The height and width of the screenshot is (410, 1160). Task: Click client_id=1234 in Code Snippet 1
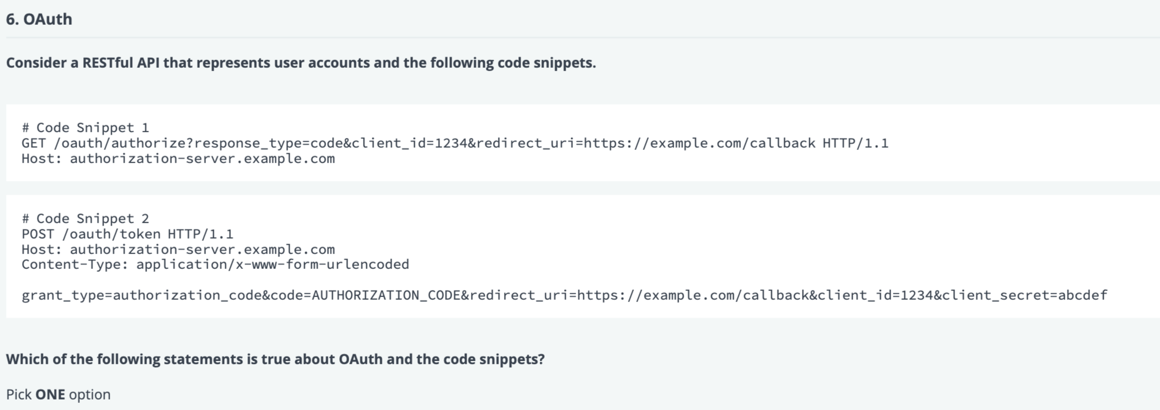click(409, 143)
